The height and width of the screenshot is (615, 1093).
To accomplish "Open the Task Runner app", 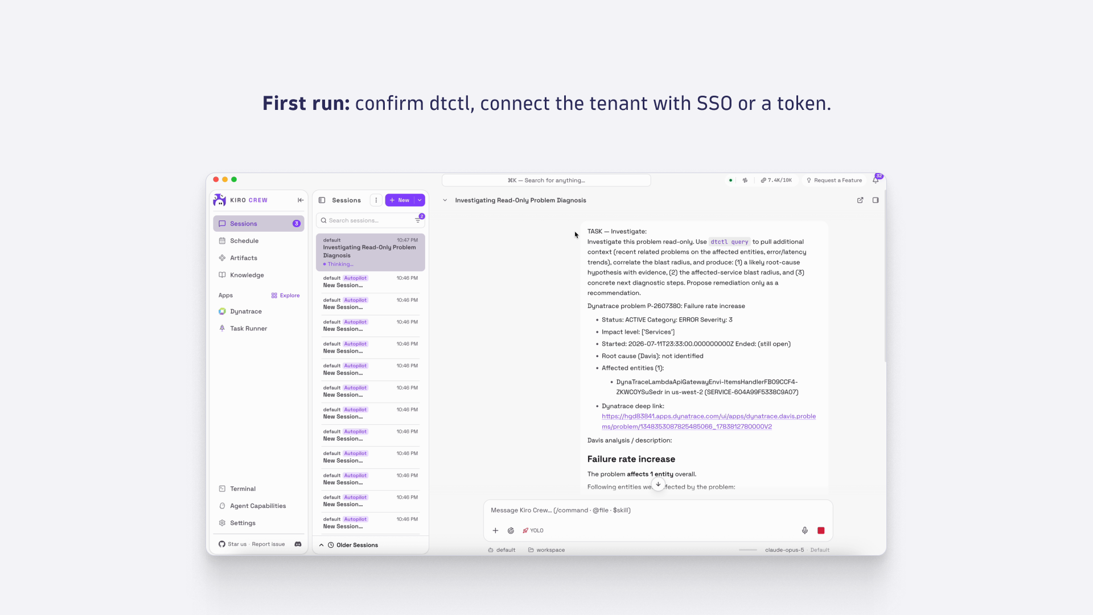I will (x=258, y=329).
